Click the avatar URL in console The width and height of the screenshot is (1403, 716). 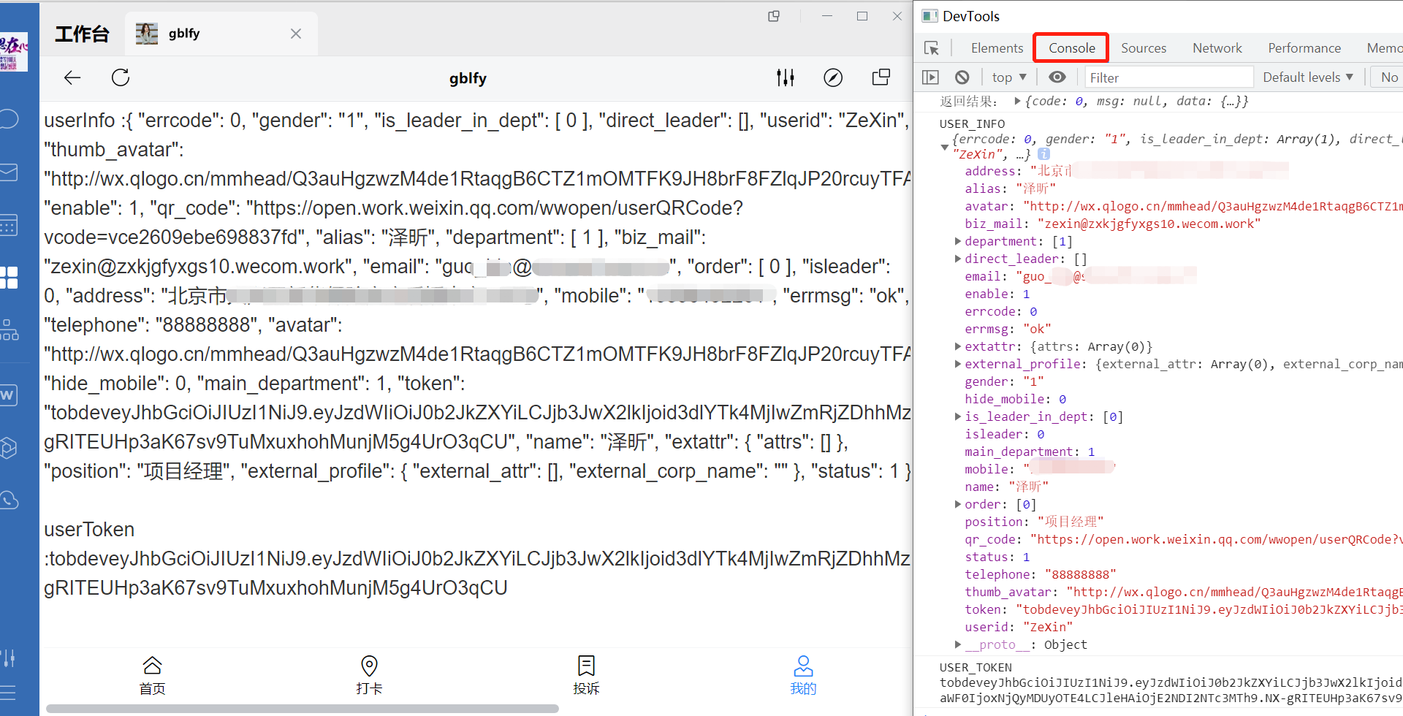(x=1213, y=206)
